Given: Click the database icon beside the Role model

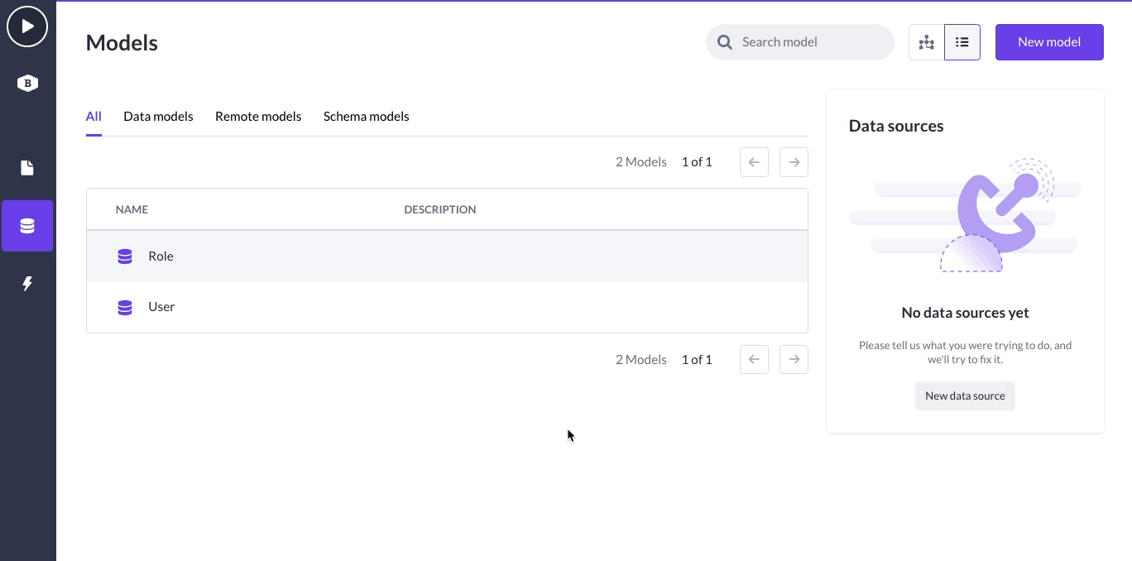Looking at the screenshot, I should [x=124, y=257].
